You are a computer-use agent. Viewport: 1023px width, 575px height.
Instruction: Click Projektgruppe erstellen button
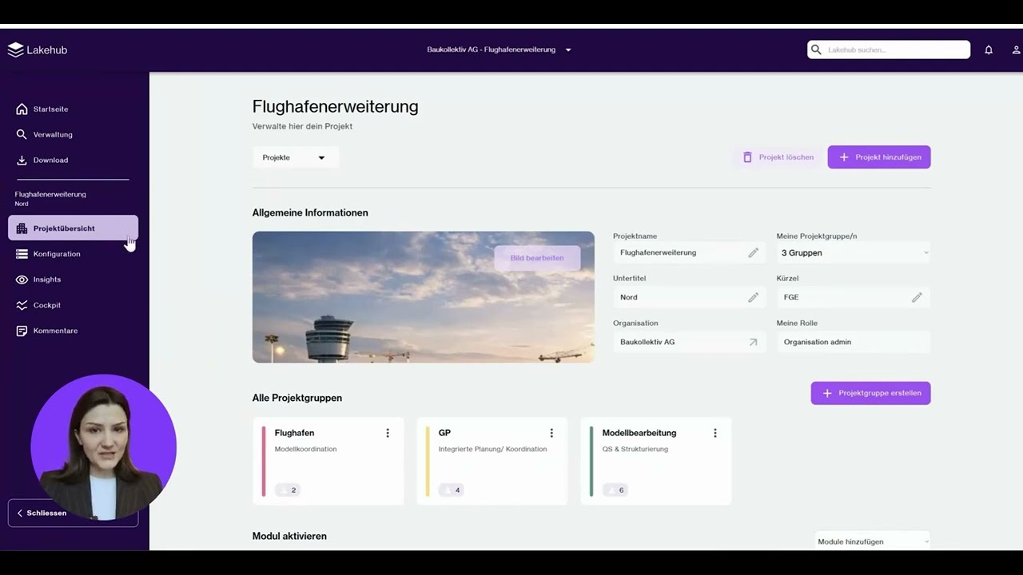[871, 393]
